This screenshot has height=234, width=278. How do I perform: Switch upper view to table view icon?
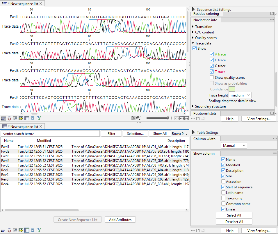click(x=27, y=118)
